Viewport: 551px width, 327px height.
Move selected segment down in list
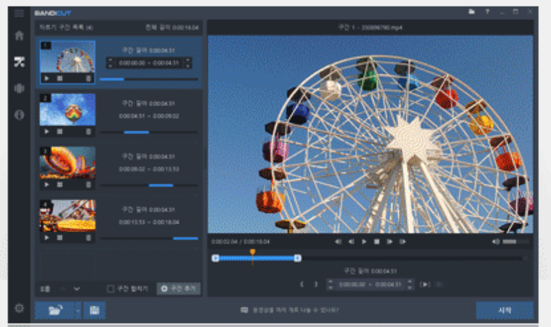(x=77, y=289)
